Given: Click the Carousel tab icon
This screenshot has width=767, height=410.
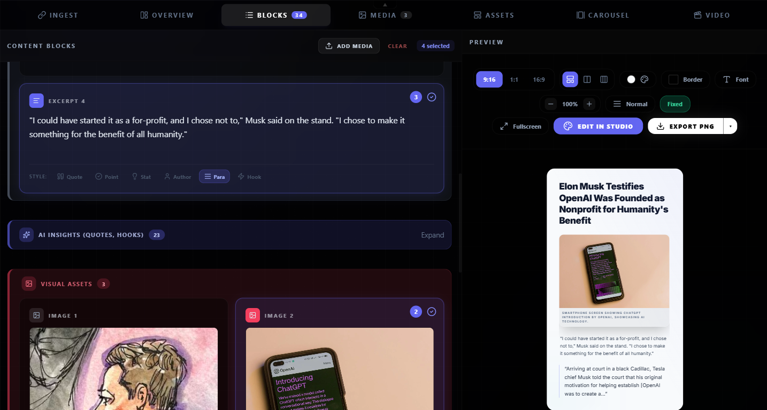Looking at the screenshot, I should tap(580, 15).
